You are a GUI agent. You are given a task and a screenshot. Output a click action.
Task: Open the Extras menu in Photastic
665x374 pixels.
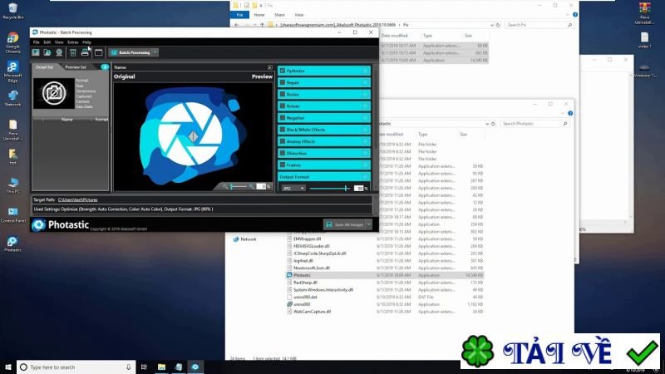[x=73, y=42]
